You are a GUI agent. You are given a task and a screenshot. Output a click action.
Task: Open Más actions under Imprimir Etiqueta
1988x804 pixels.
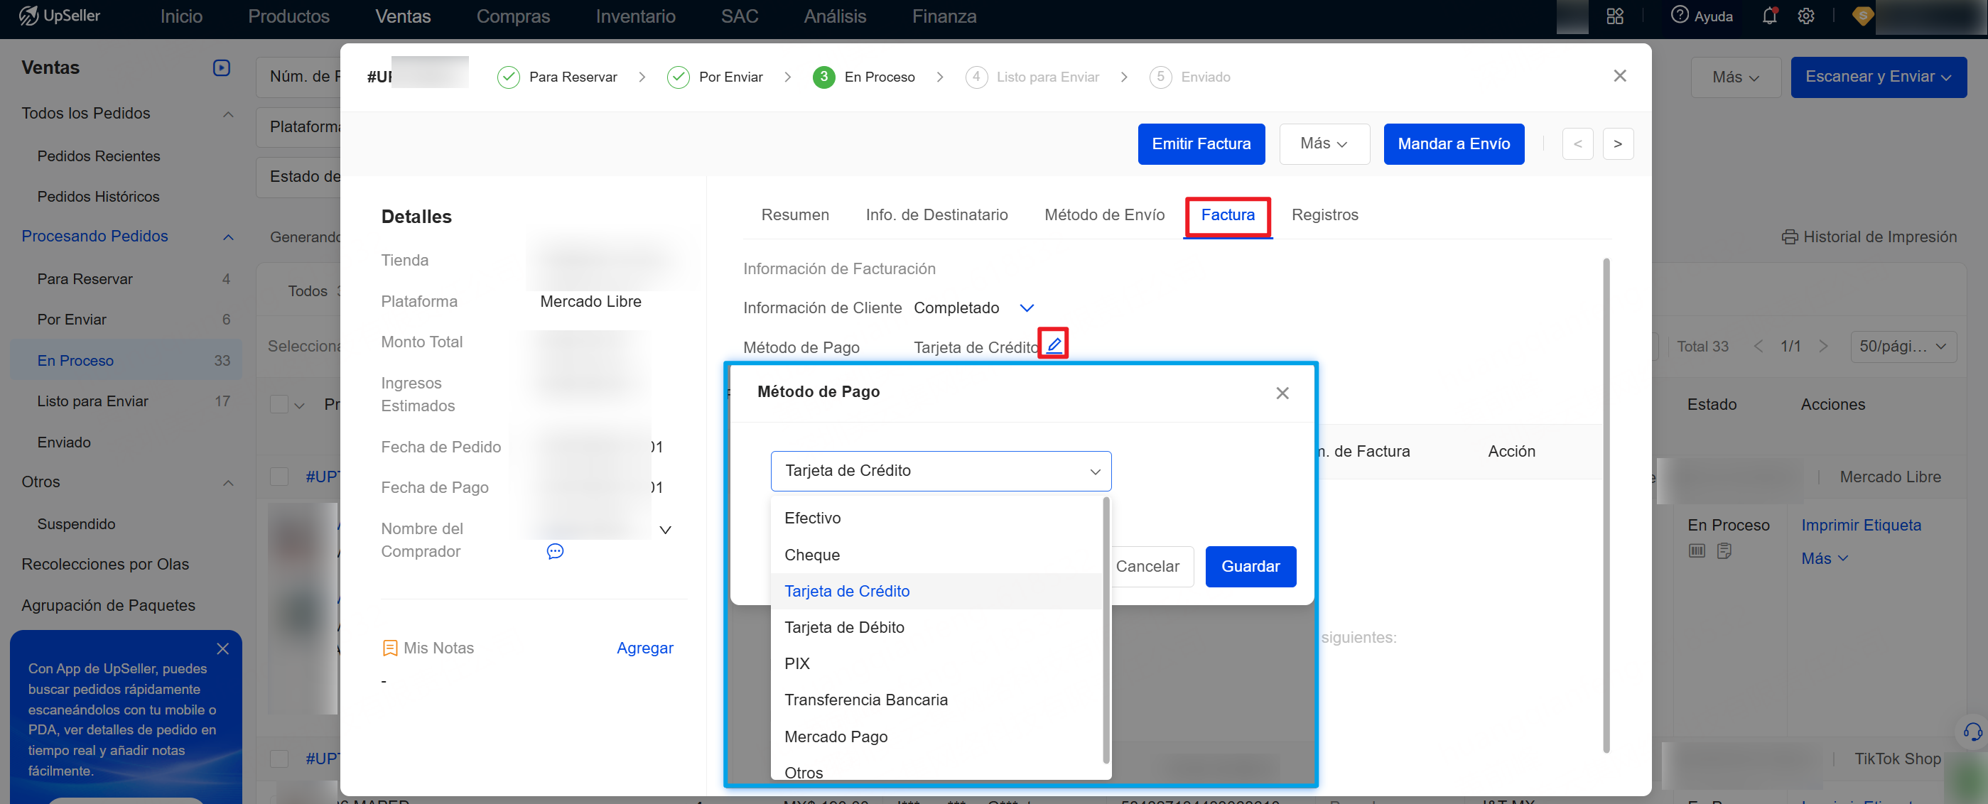(1824, 559)
